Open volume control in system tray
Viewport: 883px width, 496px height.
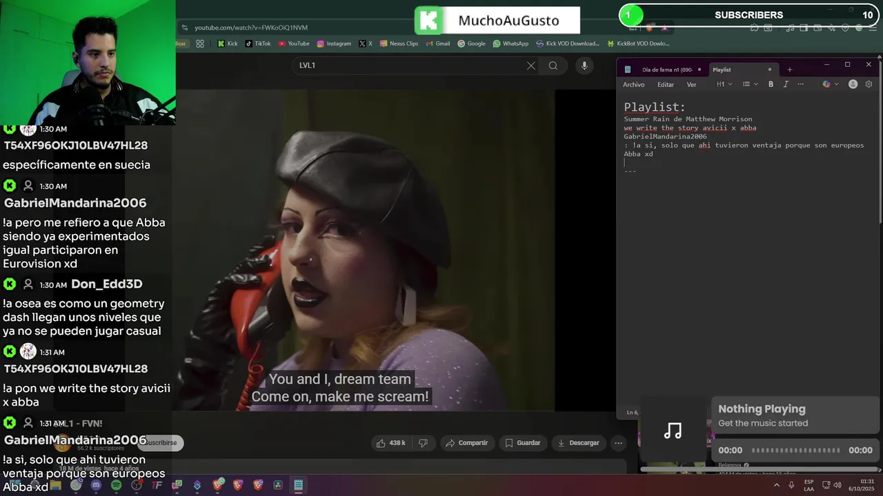837,486
